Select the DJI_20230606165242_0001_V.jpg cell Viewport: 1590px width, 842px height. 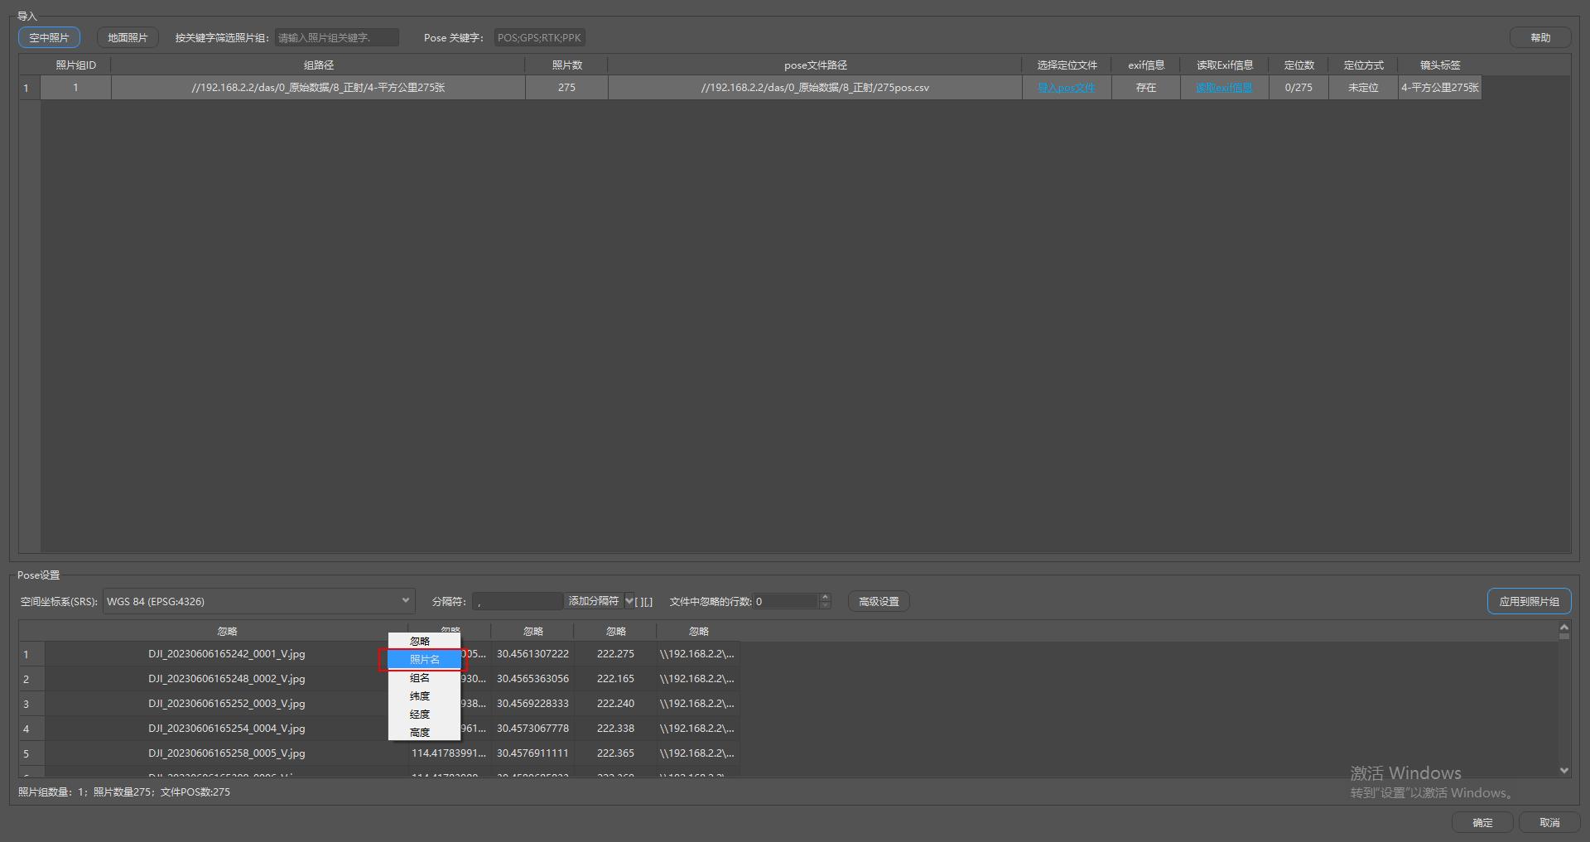tap(227, 654)
